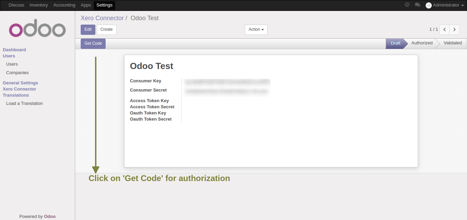
Task: Click the 1 / 1 pager counter
Action: [x=433, y=29]
